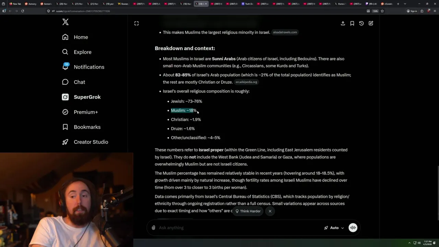Screen dimensions: 439x247
Task: Bookmark page with the star icon
Action: [382, 11]
